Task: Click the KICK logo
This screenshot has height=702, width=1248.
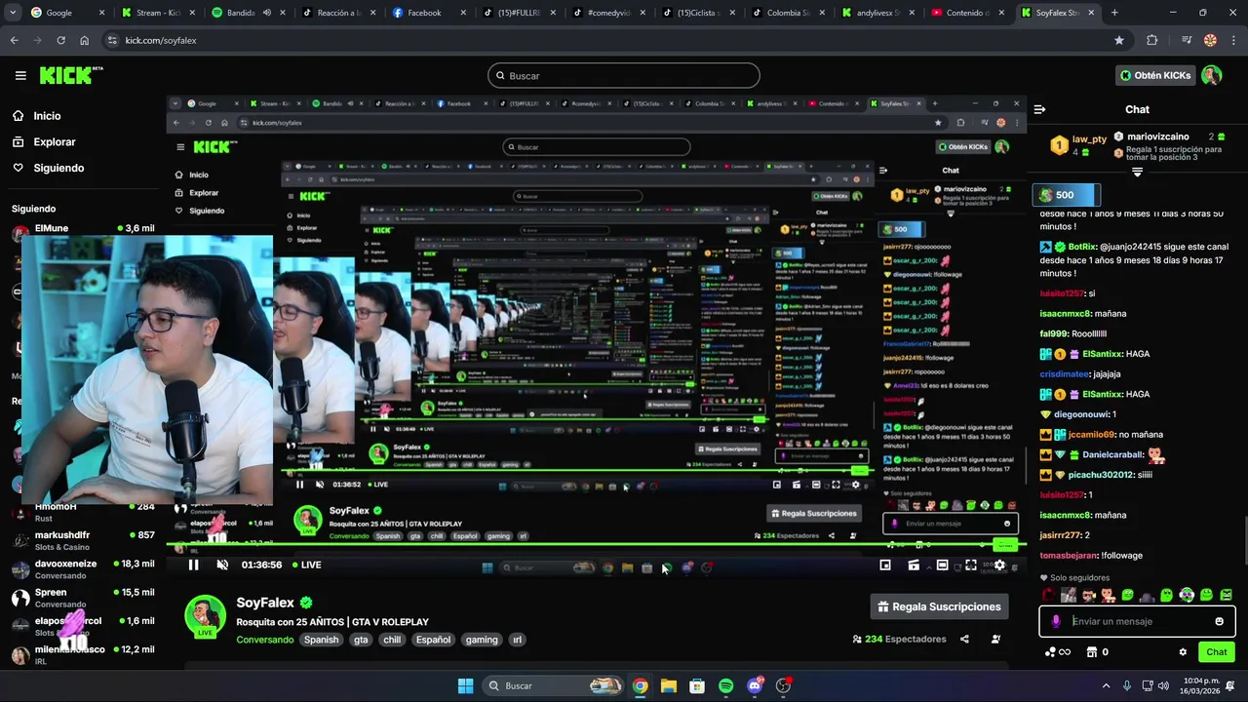Action: pos(71,75)
